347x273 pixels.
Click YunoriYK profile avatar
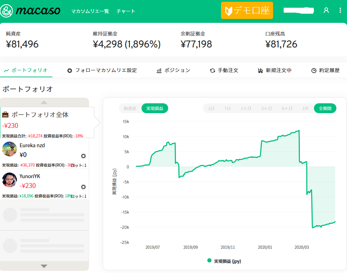(10, 180)
